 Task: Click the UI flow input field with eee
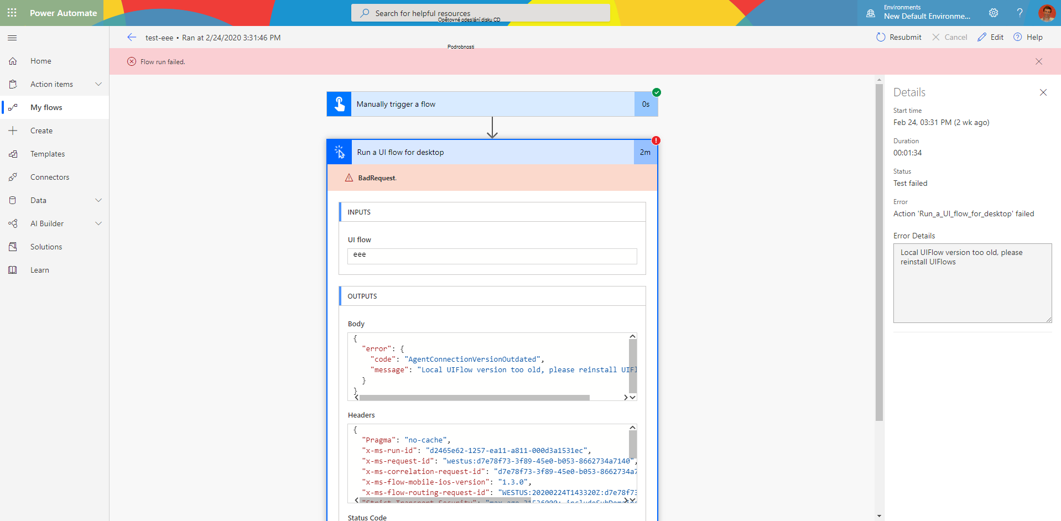click(x=492, y=256)
